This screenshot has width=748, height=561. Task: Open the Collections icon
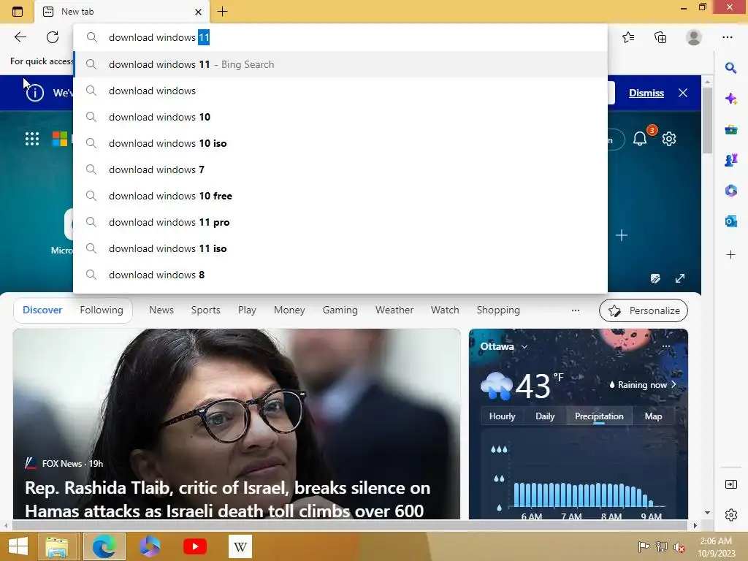click(x=660, y=37)
